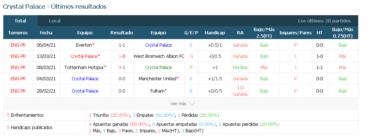Image resolution: width=368 pixels, height=137 pixels.
Task: Select the Total tab
Action: click(x=20, y=21)
